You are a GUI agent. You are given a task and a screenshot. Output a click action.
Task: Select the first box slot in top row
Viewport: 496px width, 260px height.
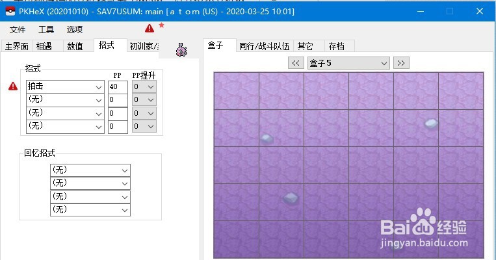[236, 91]
